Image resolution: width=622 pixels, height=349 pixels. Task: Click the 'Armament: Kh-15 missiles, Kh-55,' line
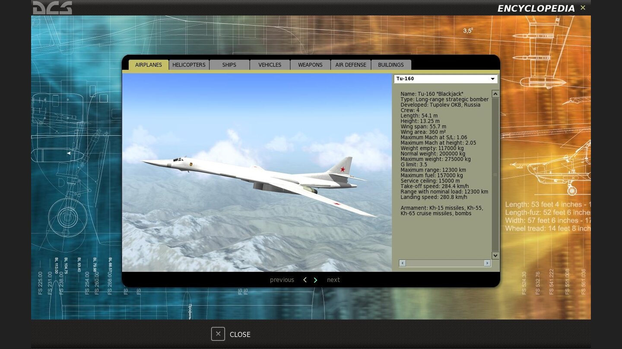[x=442, y=208]
